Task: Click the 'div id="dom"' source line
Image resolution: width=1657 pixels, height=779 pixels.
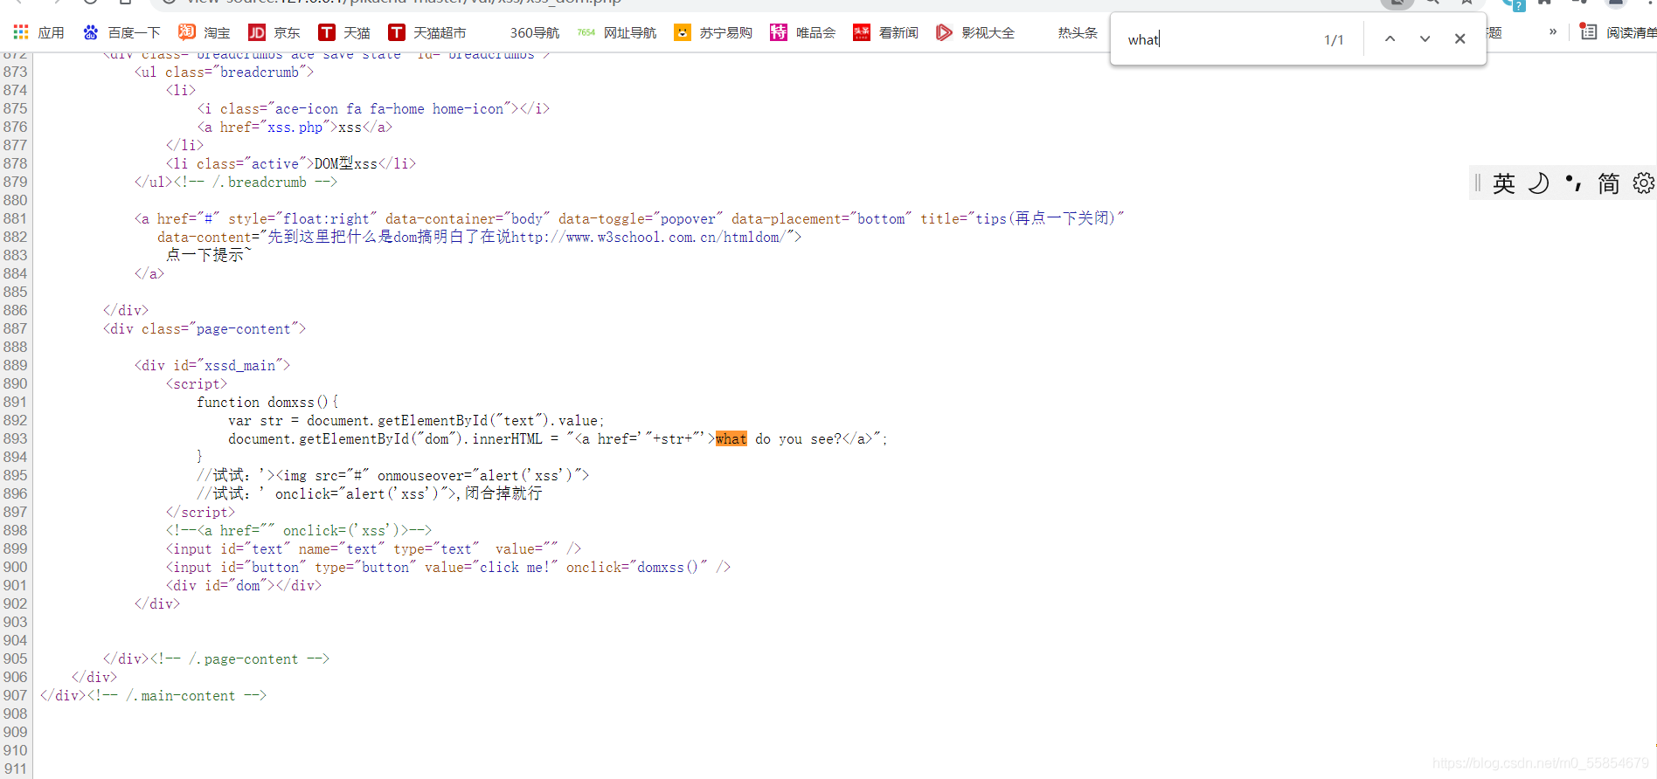Action: coord(244,585)
